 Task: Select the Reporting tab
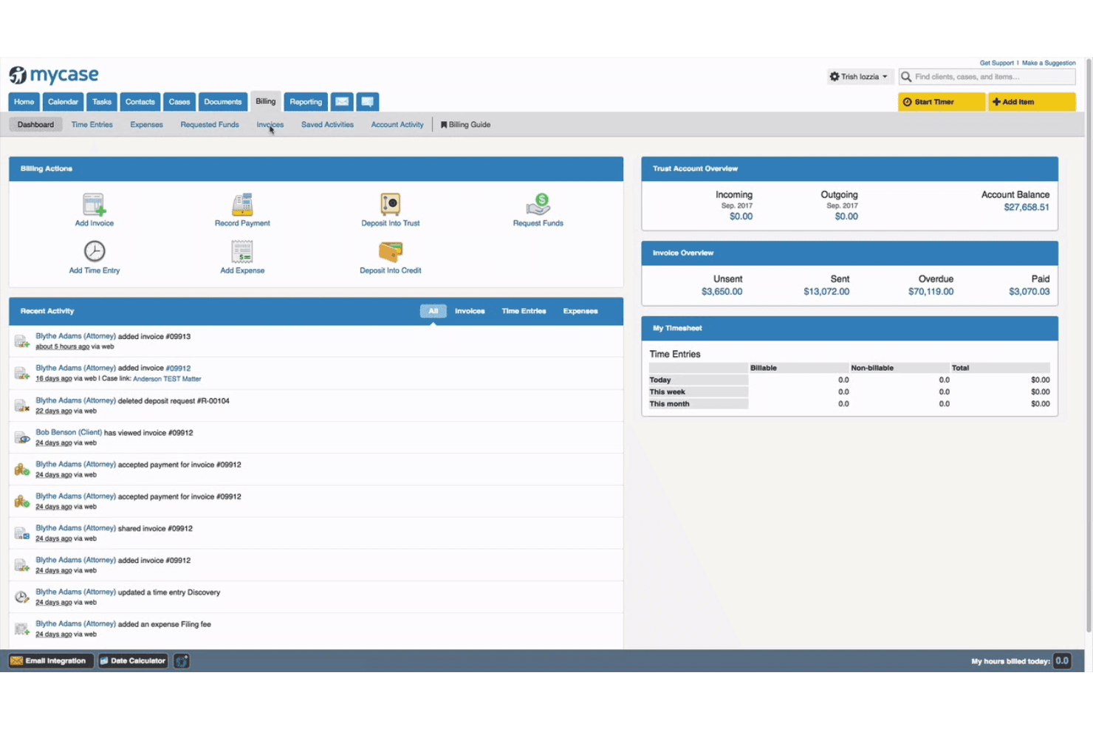[x=306, y=102]
